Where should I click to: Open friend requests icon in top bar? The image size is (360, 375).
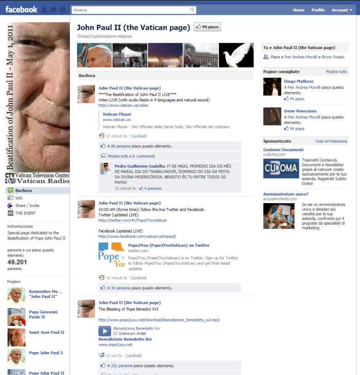(44, 10)
